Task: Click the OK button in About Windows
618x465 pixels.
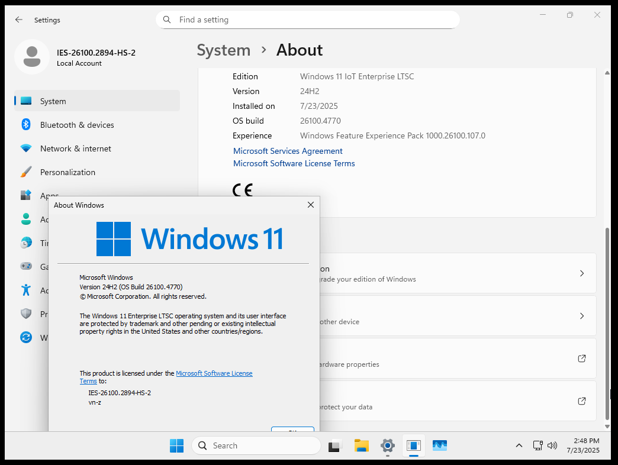Action: [x=292, y=429]
